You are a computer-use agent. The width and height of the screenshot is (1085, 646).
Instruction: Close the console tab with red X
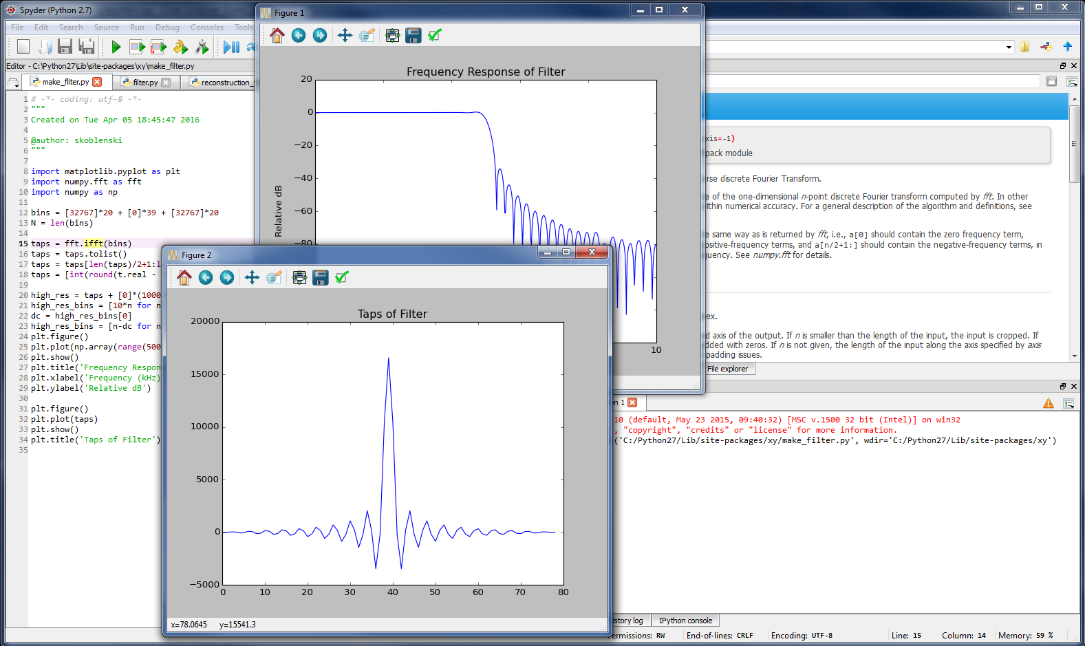click(x=632, y=402)
